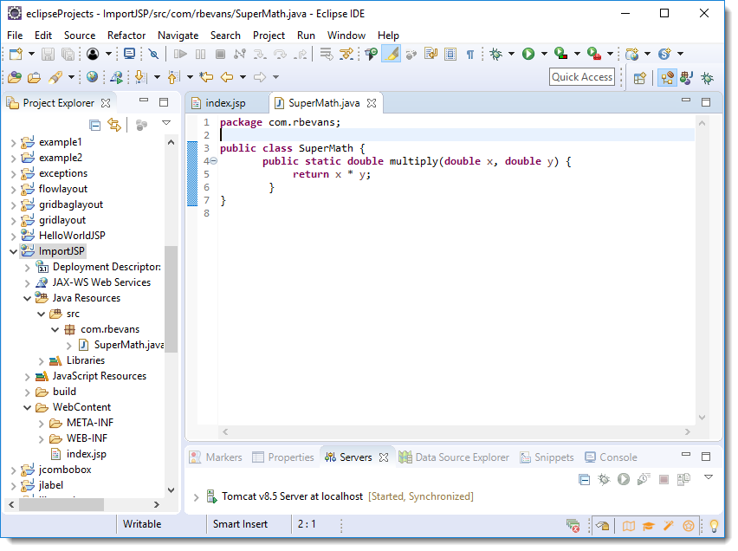Click the Next Annotation icon
The width and height of the screenshot is (738, 551).
coord(140,77)
